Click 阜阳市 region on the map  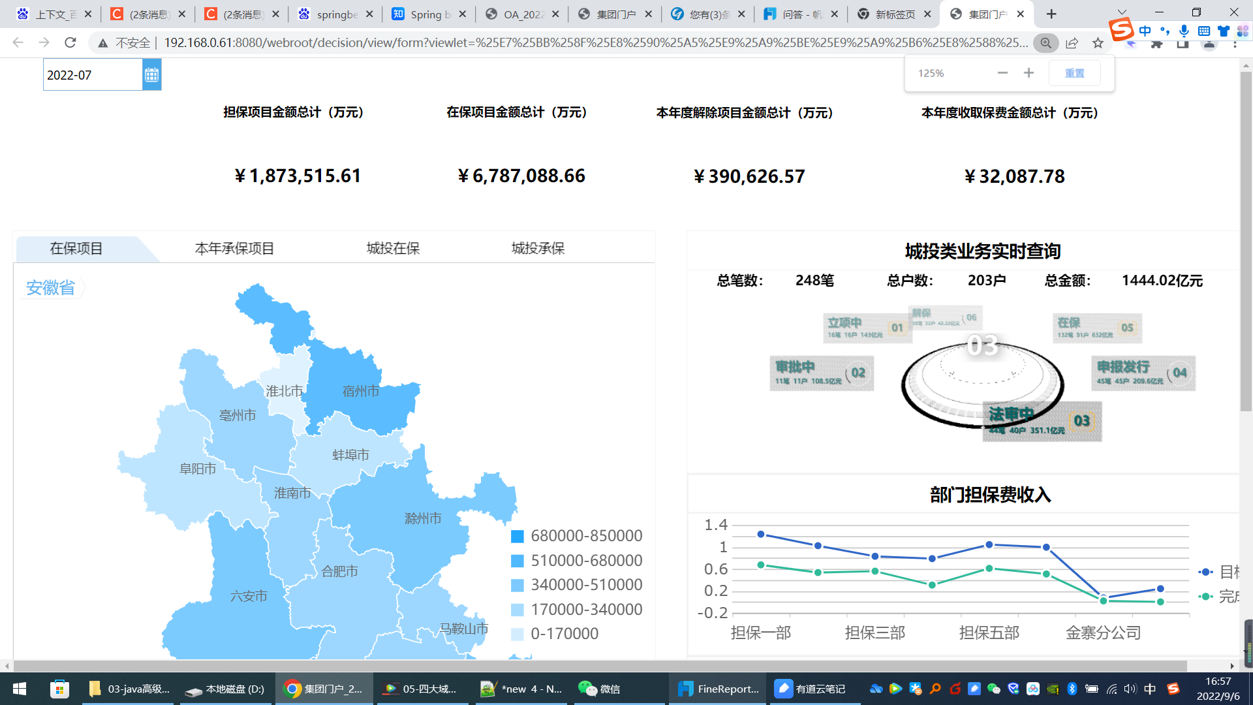(x=198, y=469)
